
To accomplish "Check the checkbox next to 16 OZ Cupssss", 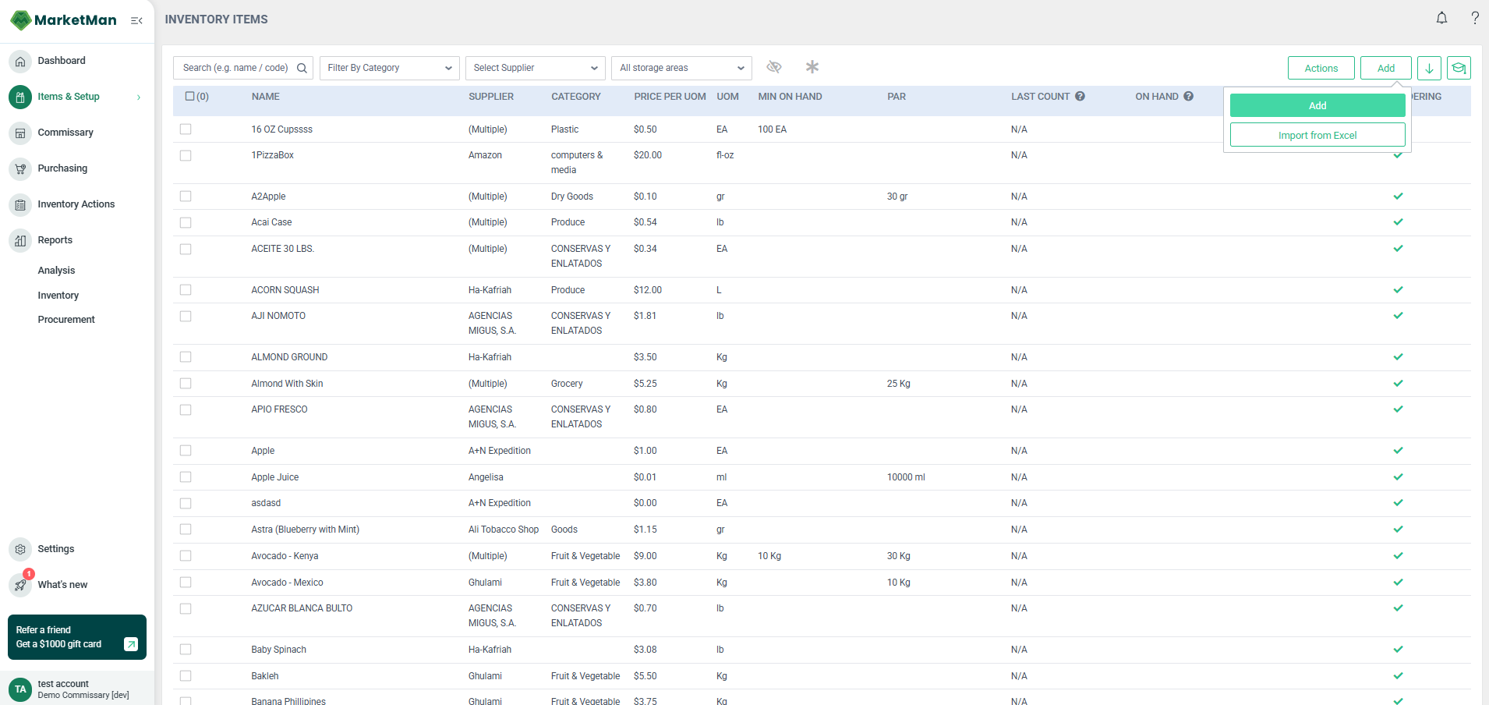I will (186, 129).
